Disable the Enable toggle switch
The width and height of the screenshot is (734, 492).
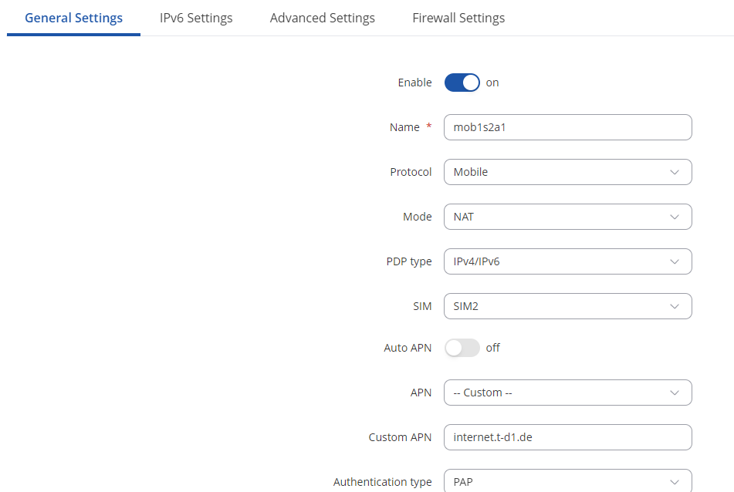(462, 83)
